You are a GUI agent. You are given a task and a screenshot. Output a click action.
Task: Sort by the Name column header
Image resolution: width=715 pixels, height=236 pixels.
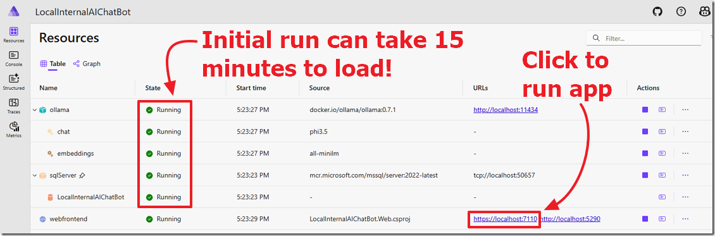(x=48, y=88)
